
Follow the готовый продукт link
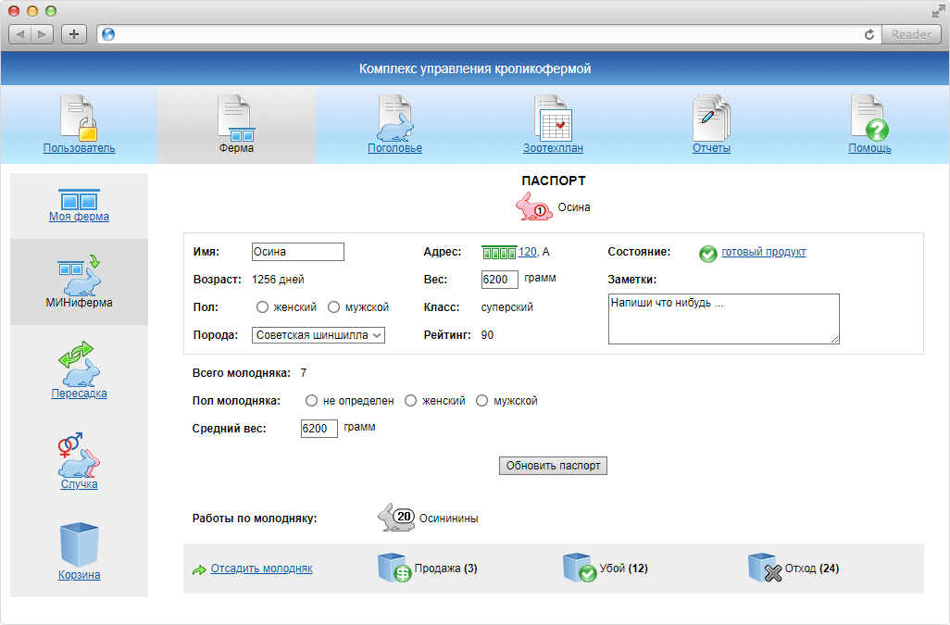click(x=763, y=252)
